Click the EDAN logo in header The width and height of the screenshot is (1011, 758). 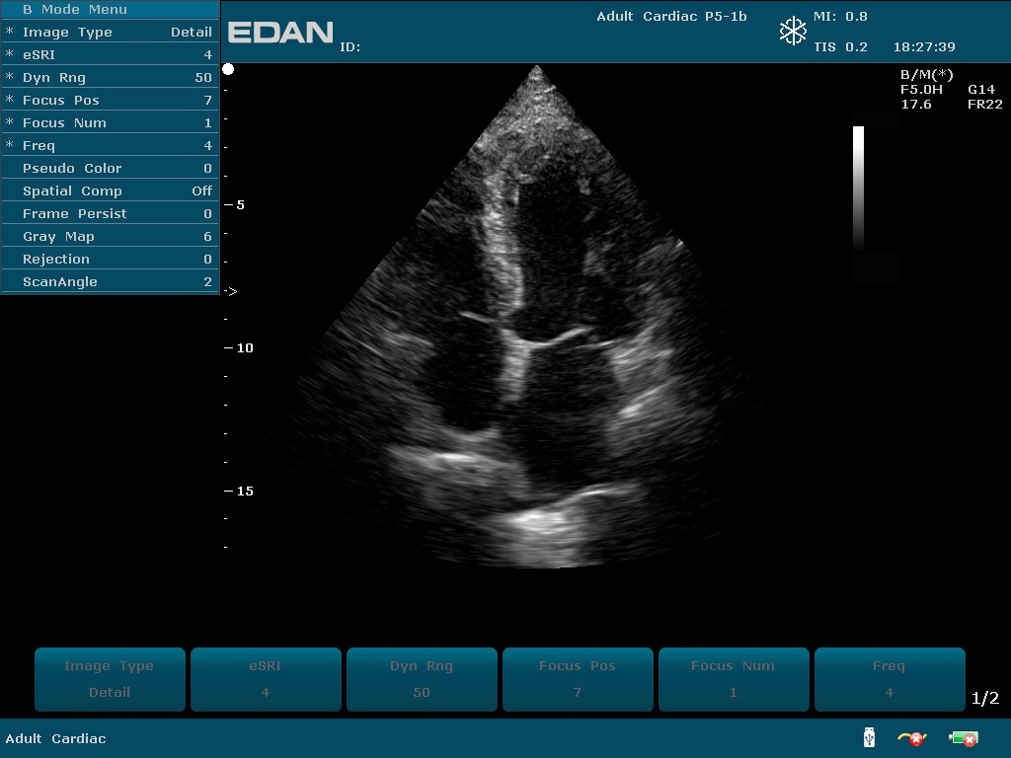(x=280, y=33)
